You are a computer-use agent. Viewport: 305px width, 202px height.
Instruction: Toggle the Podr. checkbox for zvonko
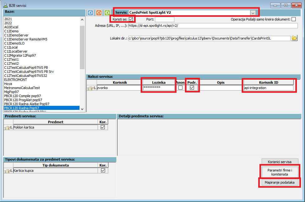192,88
